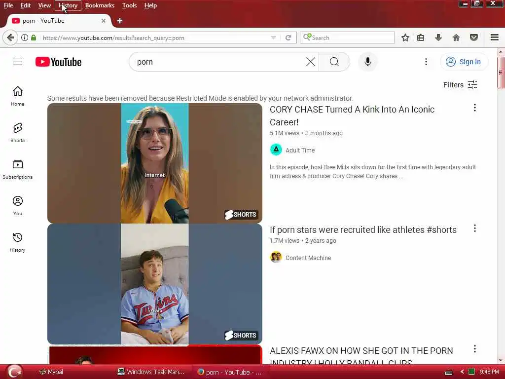This screenshot has width=505, height=379.
Task: Open Subscriptions in YouTube sidebar
Action: click(18, 169)
